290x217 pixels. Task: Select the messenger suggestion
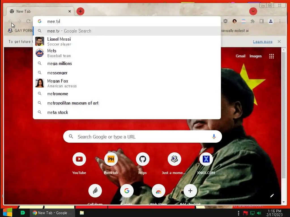(x=127, y=73)
